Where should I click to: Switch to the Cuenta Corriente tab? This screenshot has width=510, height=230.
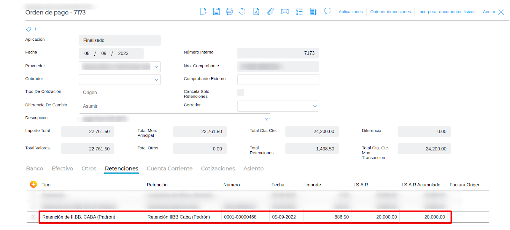(x=169, y=169)
